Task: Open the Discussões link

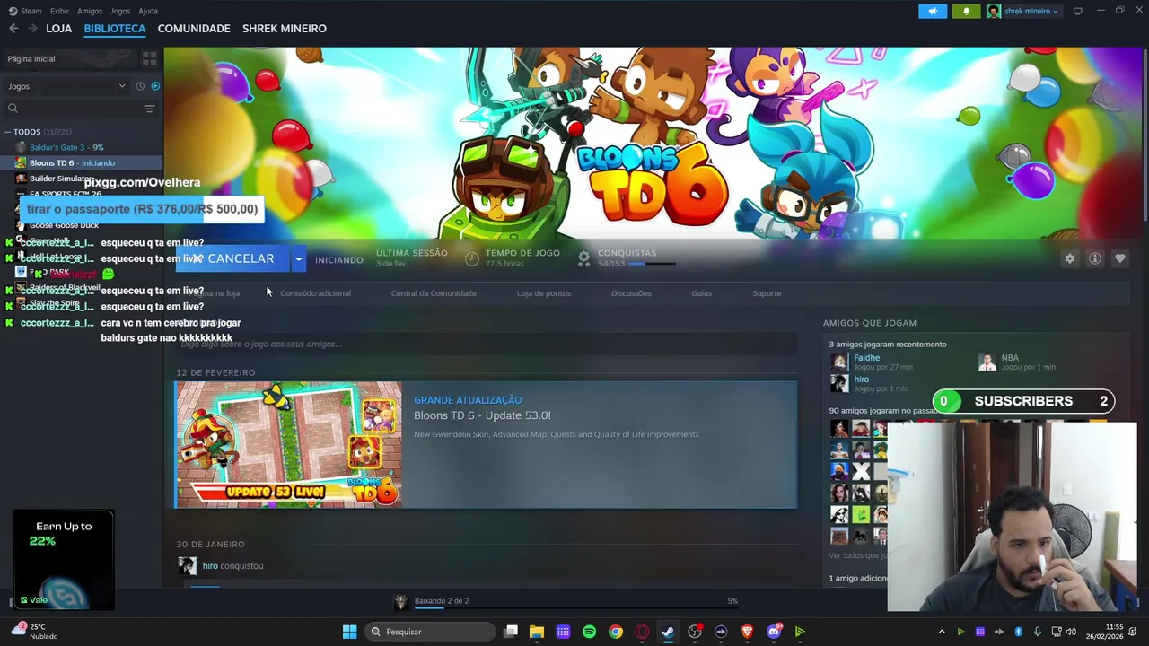Action: pos(631,293)
